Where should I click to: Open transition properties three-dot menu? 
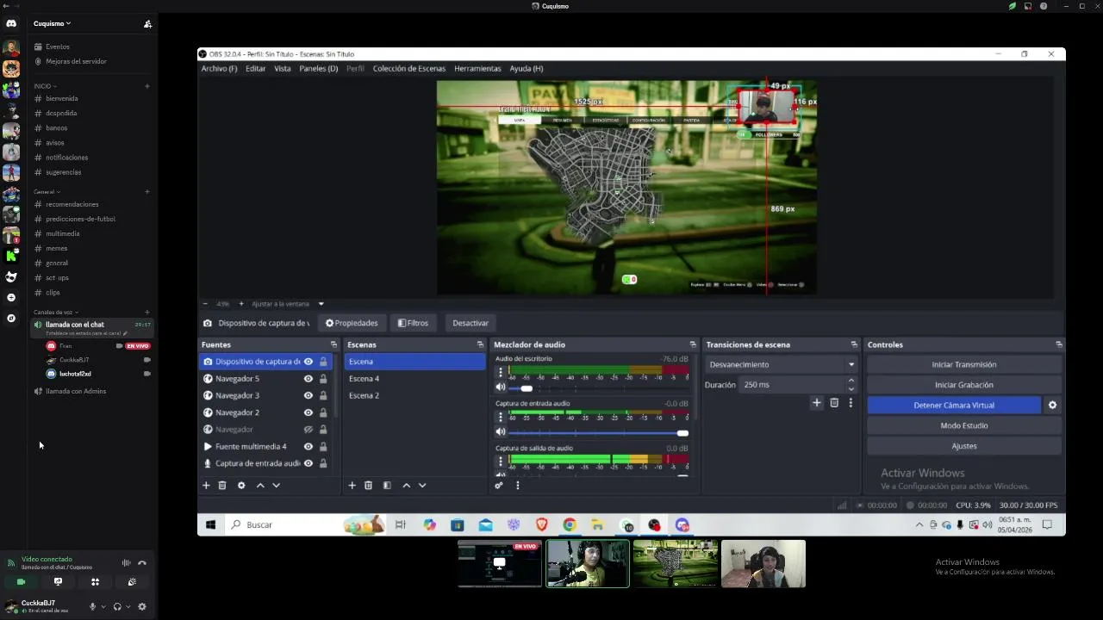851,403
